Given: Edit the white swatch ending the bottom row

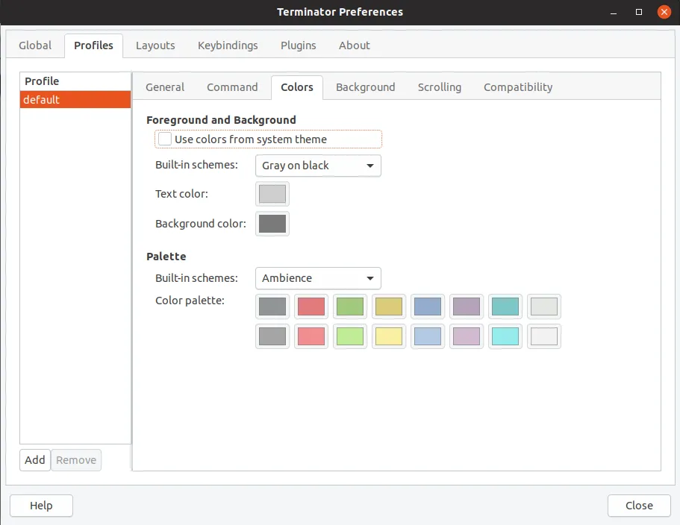Looking at the screenshot, I should click(544, 336).
